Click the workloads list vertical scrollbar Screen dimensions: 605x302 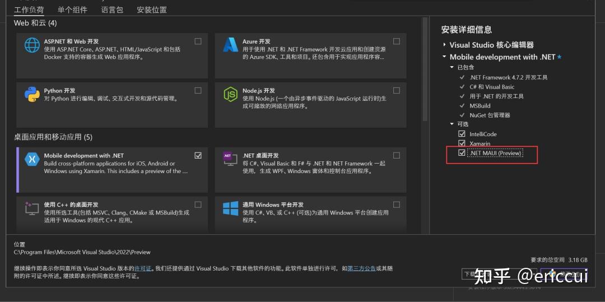[425, 69]
